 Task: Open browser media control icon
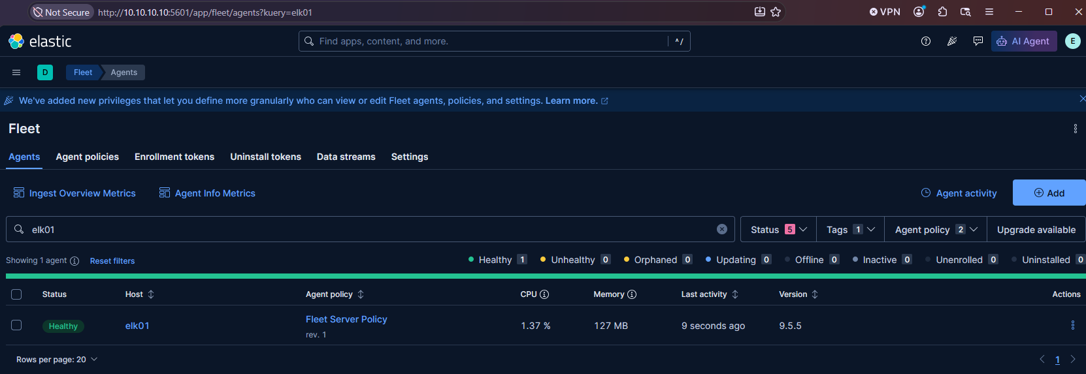pyautogui.click(x=965, y=12)
